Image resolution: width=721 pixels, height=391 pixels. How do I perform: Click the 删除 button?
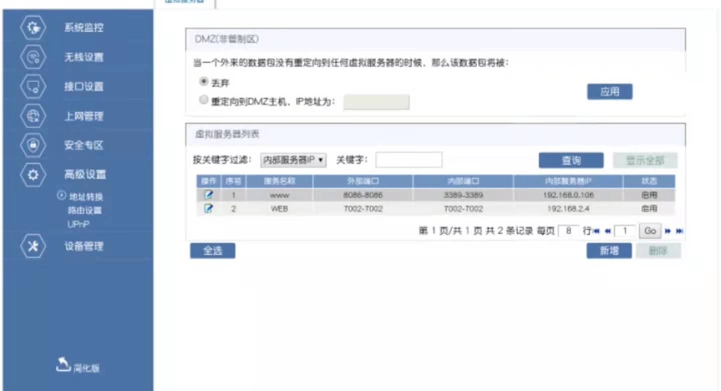tap(658, 251)
